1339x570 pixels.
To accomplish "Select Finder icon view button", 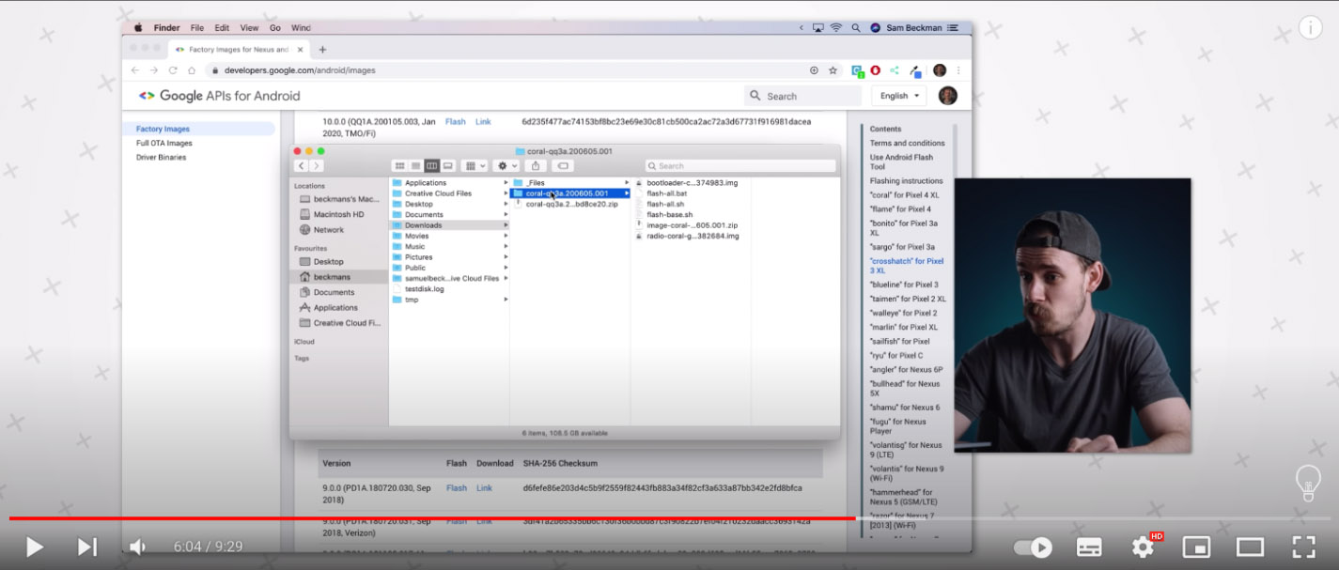I will tap(400, 166).
